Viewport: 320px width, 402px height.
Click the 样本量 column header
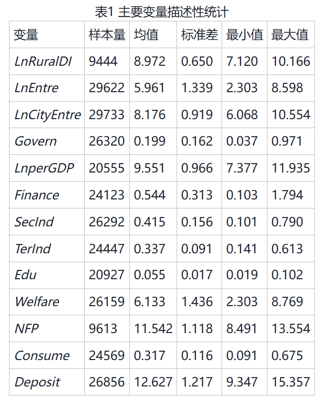pyautogui.click(x=107, y=35)
